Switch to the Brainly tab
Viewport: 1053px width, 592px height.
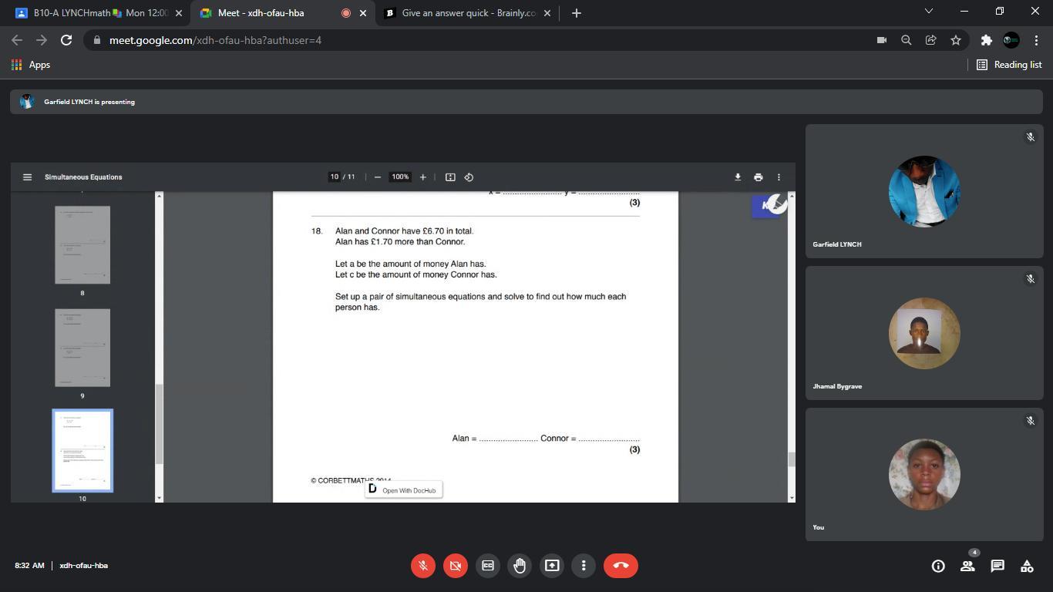point(468,13)
